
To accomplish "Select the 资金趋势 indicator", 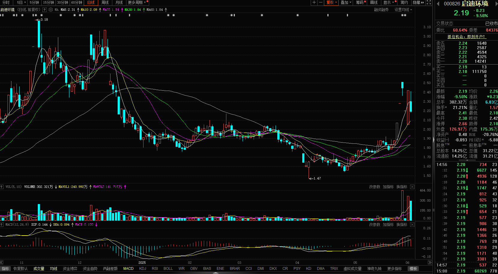I will (x=90, y=269).
